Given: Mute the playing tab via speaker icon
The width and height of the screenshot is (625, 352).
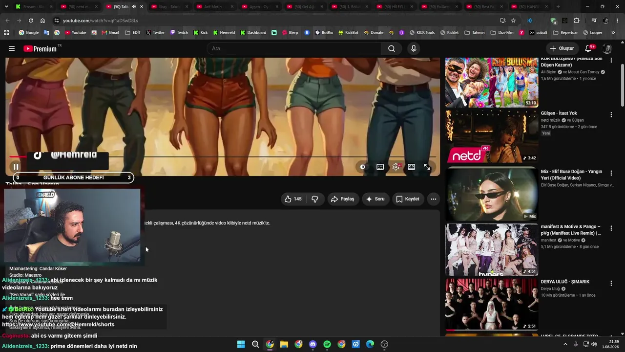Looking at the screenshot, I should [x=133, y=7].
